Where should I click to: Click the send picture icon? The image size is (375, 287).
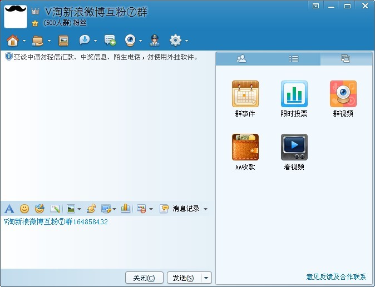click(x=71, y=209)
